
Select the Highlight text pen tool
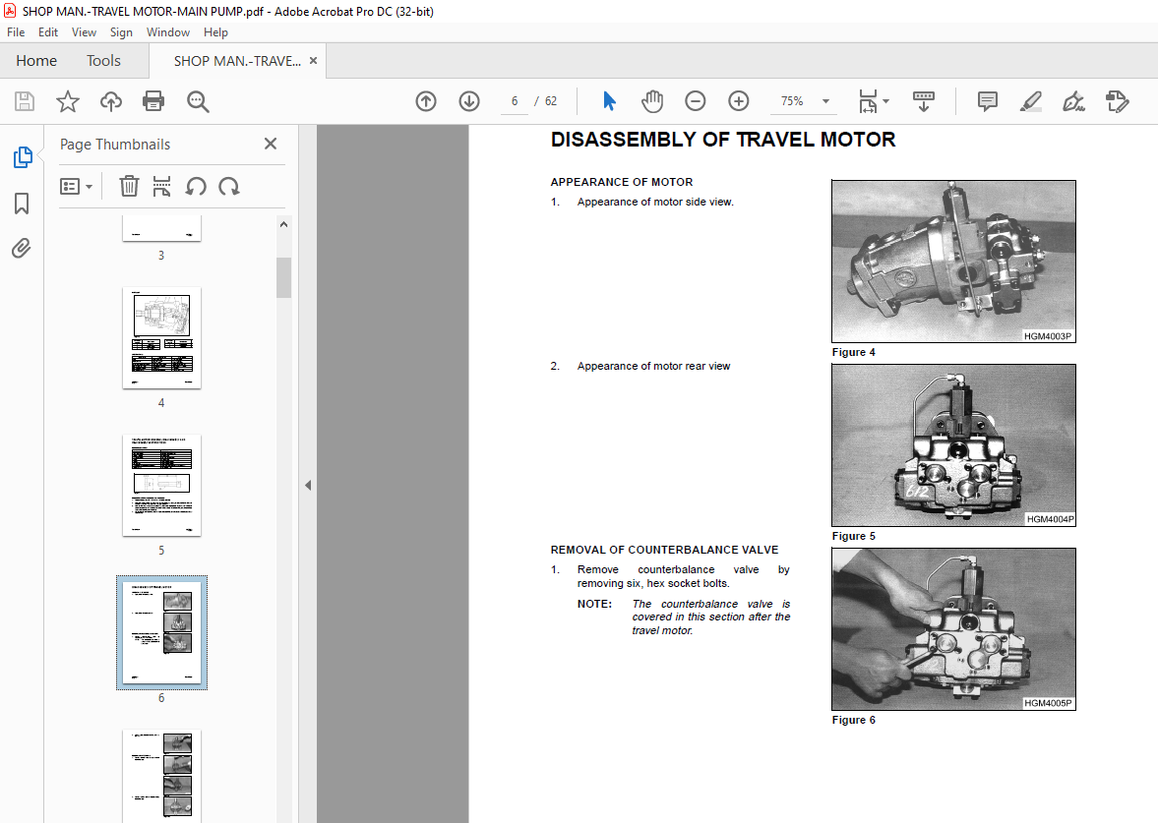pos(1030,101)
